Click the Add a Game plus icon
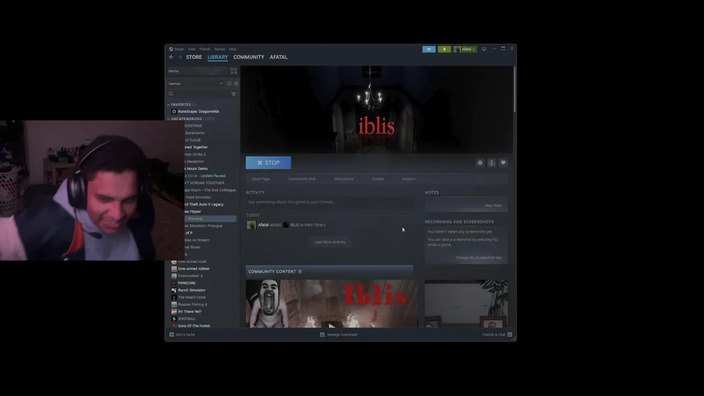Image resolution: width=704 pixels, height=396 pixels. click(172, 334)
